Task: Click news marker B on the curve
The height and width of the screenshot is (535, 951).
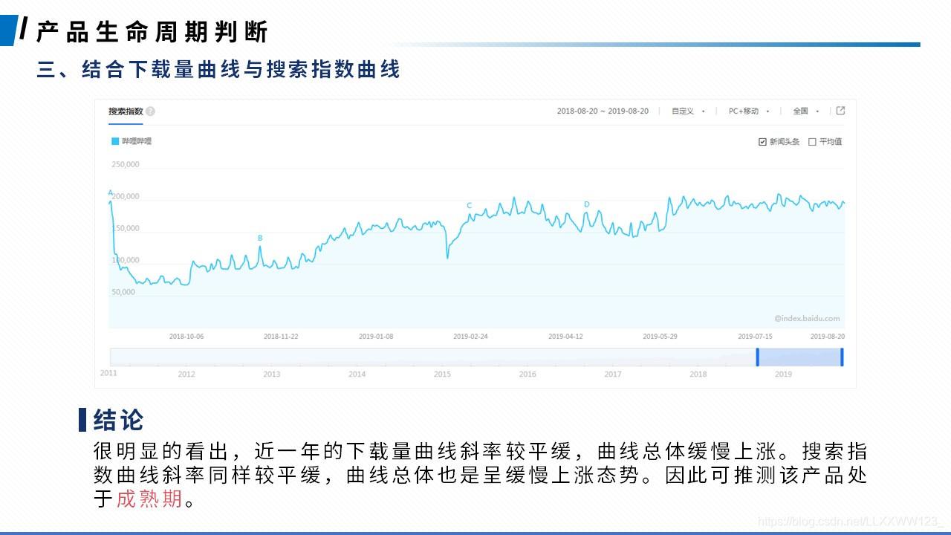Action: tap(260, 238)
